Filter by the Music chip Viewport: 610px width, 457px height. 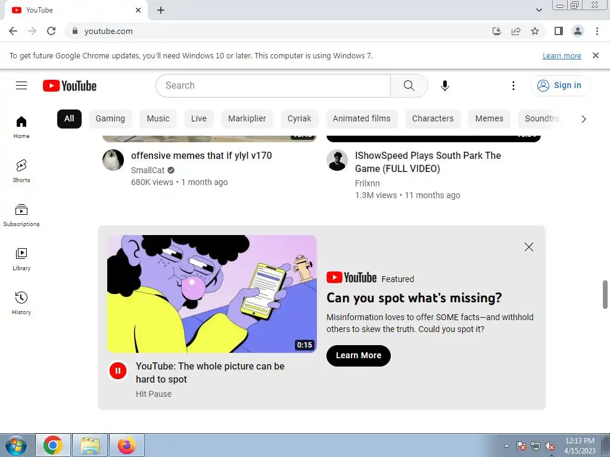(x=158, y=118)
